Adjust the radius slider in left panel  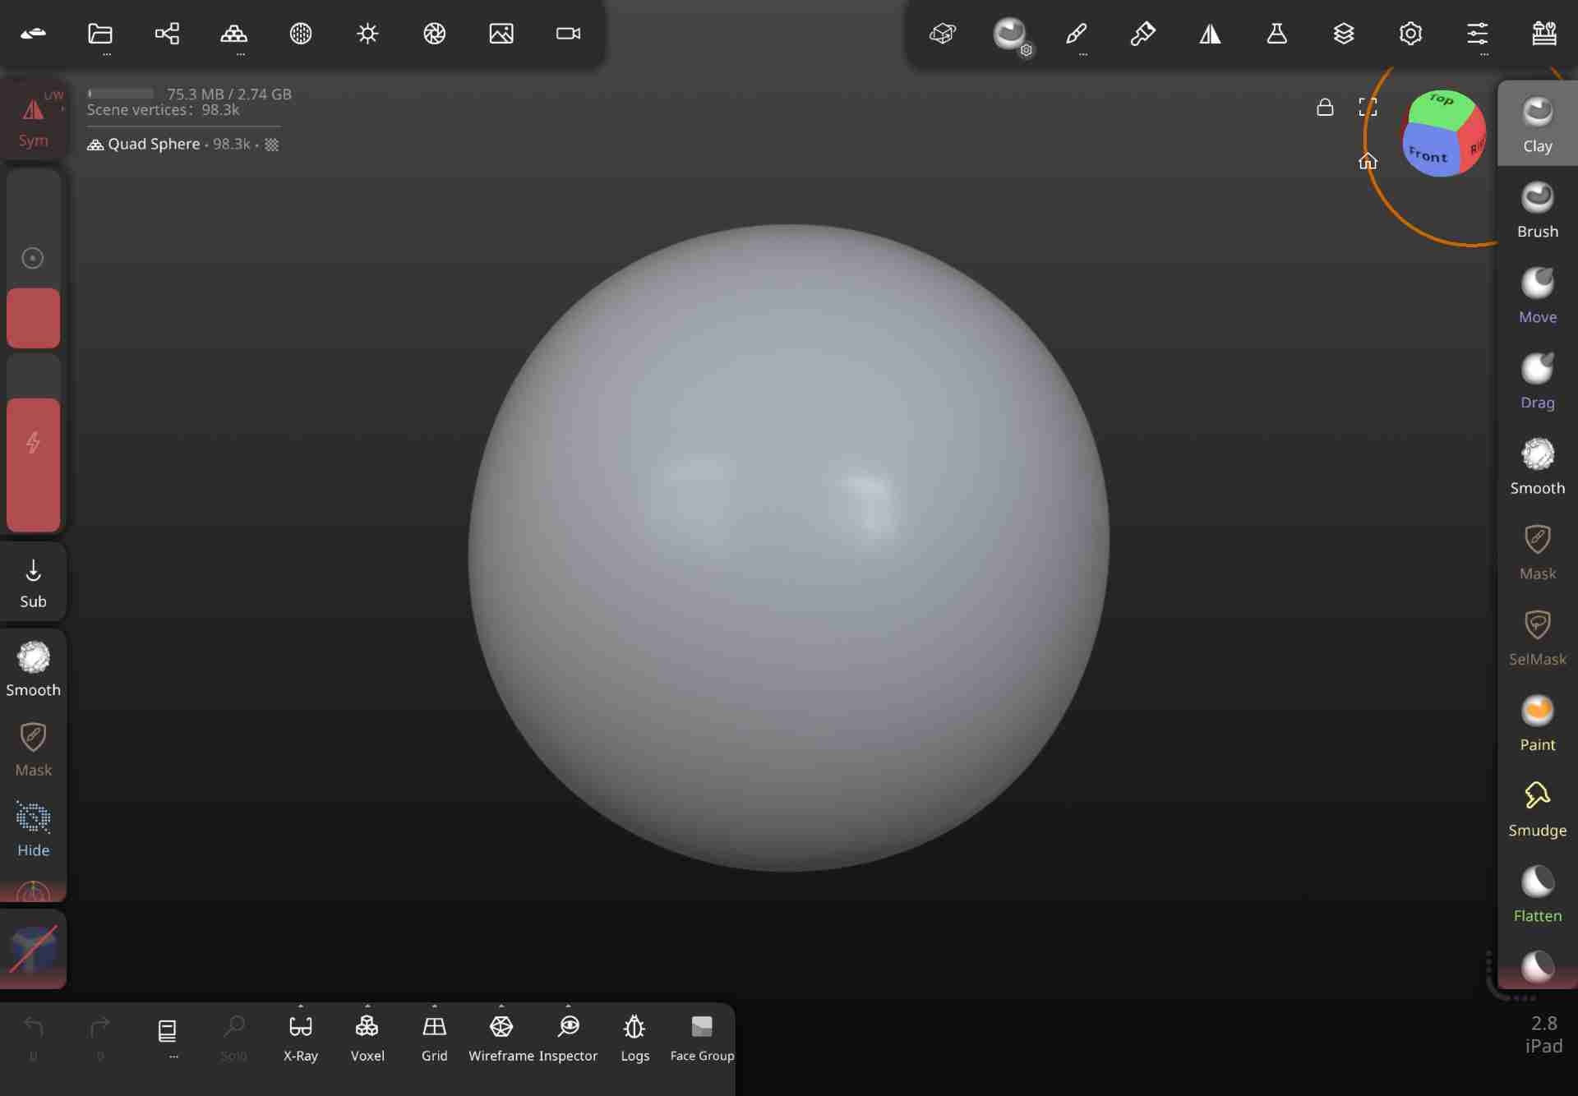tap(33, 260)
